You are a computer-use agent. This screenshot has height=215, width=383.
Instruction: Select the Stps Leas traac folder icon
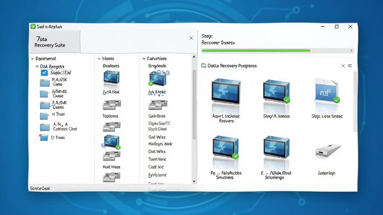[x=327, y=91]
